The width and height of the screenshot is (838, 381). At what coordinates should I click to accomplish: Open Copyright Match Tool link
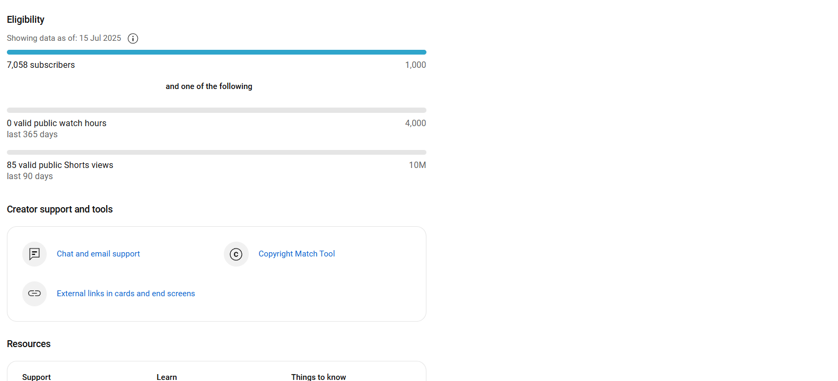pyautogui.click(x=296, y=254)
